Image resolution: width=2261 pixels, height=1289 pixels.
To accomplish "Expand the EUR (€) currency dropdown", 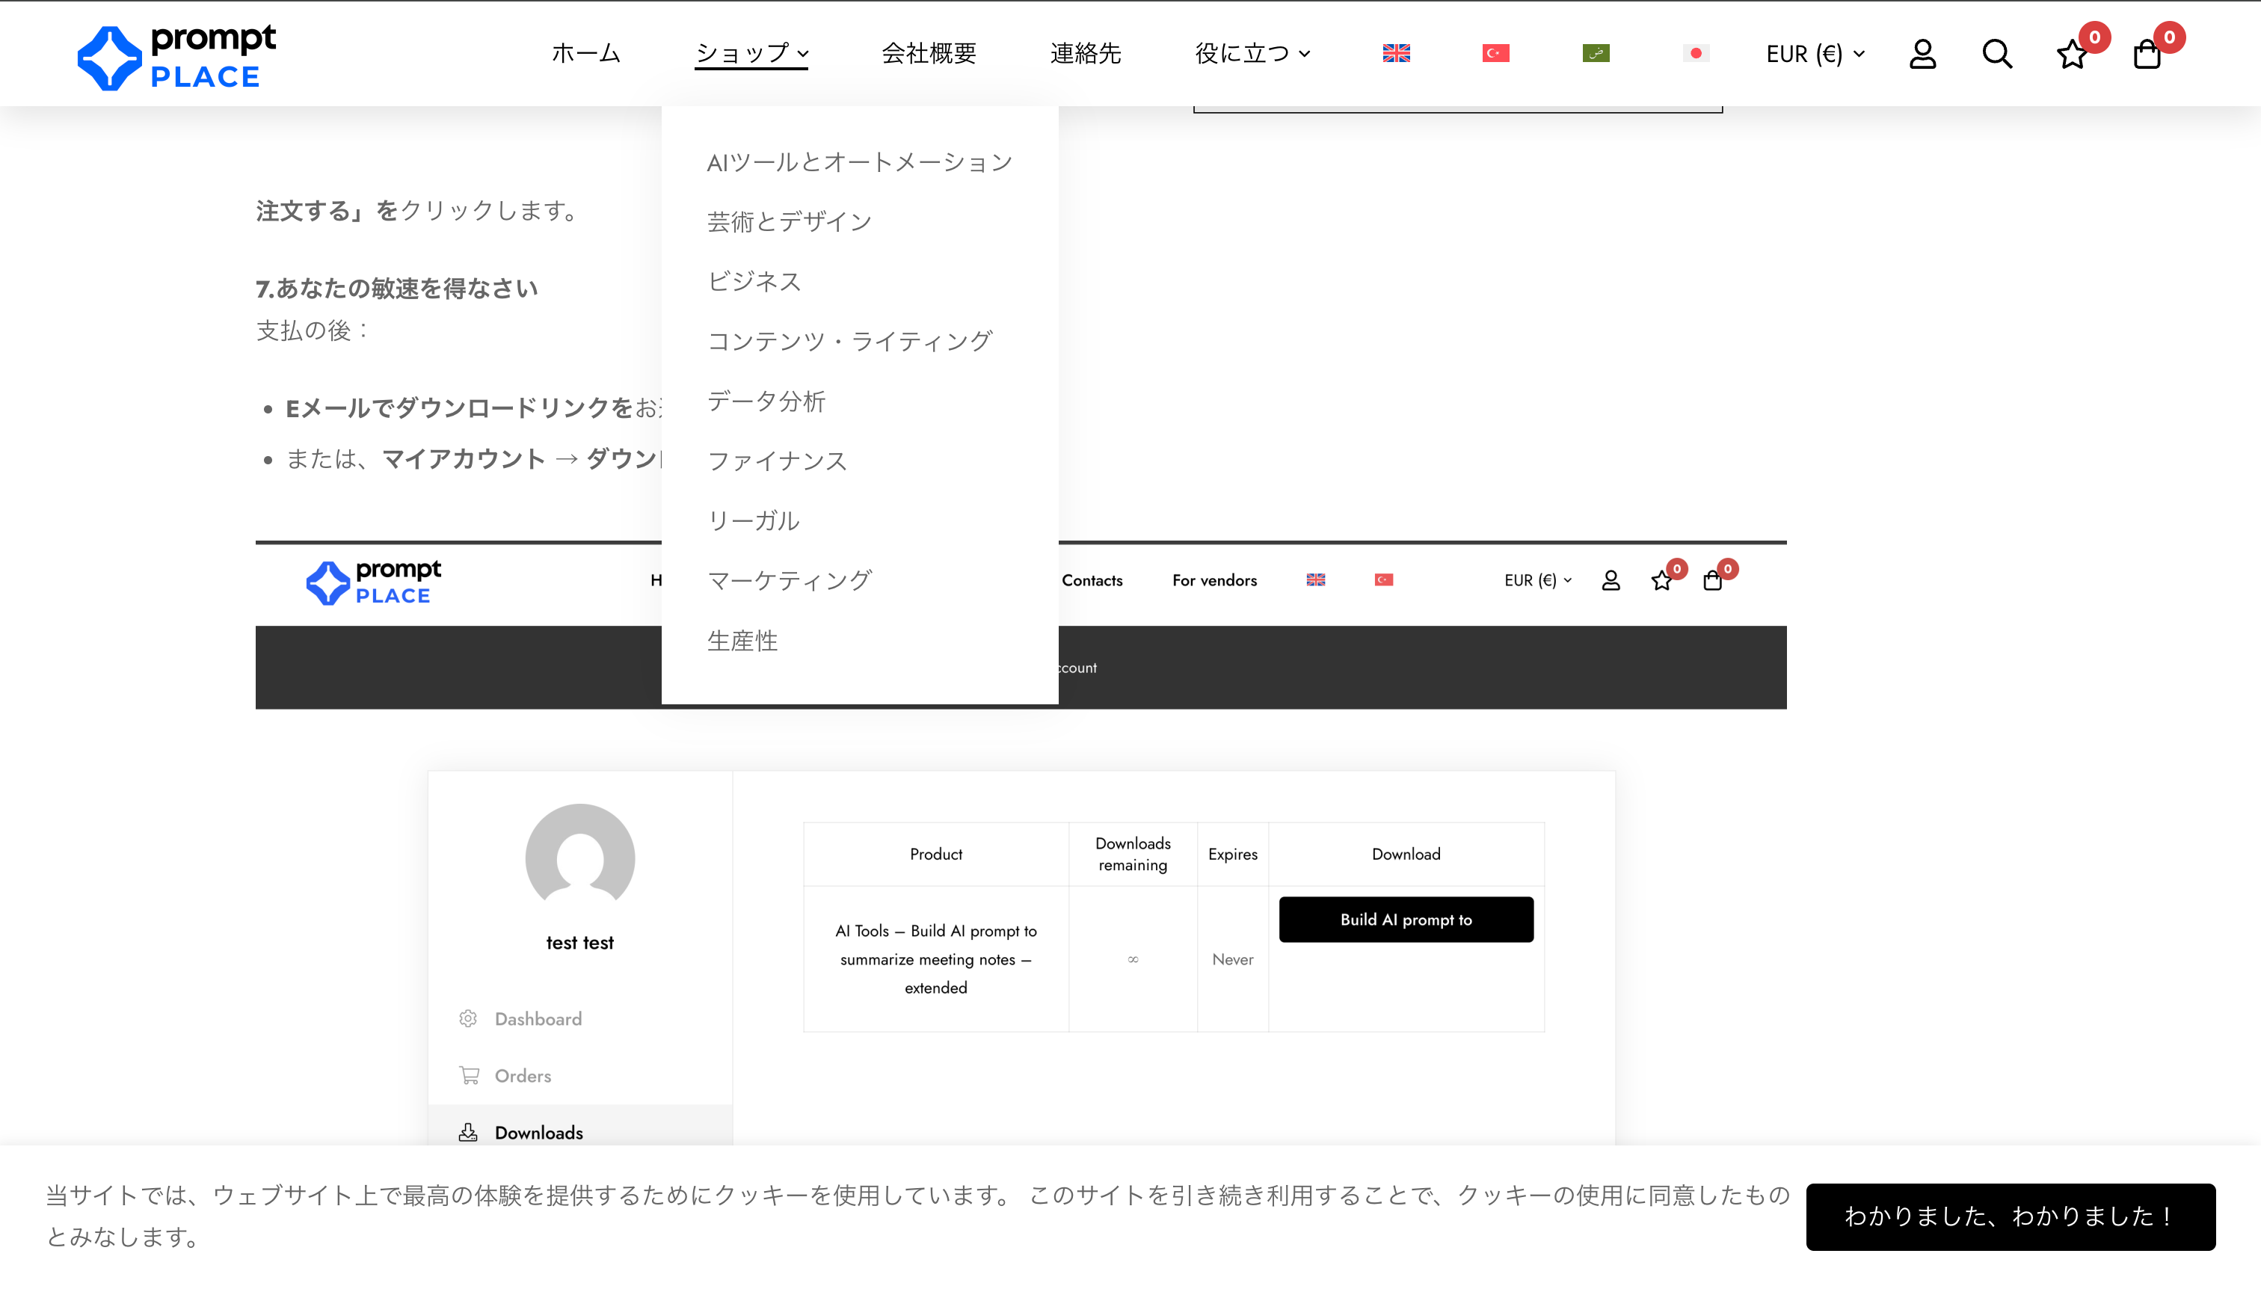I will 1815,54.
